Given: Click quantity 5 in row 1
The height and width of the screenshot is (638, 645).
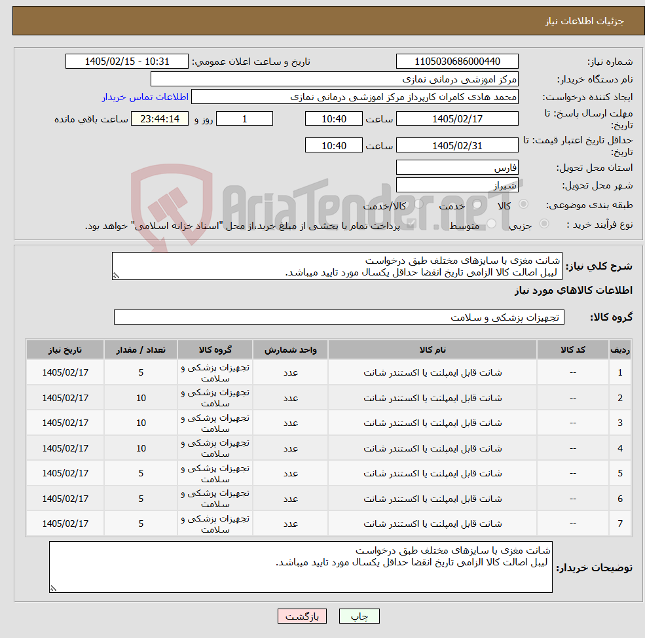Looking at the screenshot, I should click(141, 372).
